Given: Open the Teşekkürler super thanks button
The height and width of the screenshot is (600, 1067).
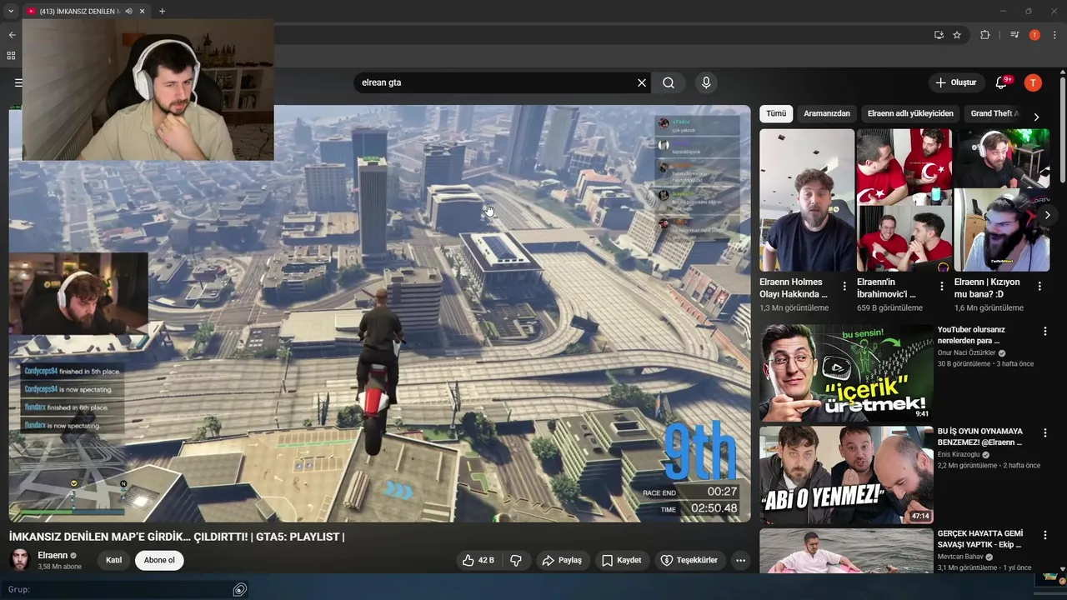Looking at the screenshot, I should click(x=689, y=560).
